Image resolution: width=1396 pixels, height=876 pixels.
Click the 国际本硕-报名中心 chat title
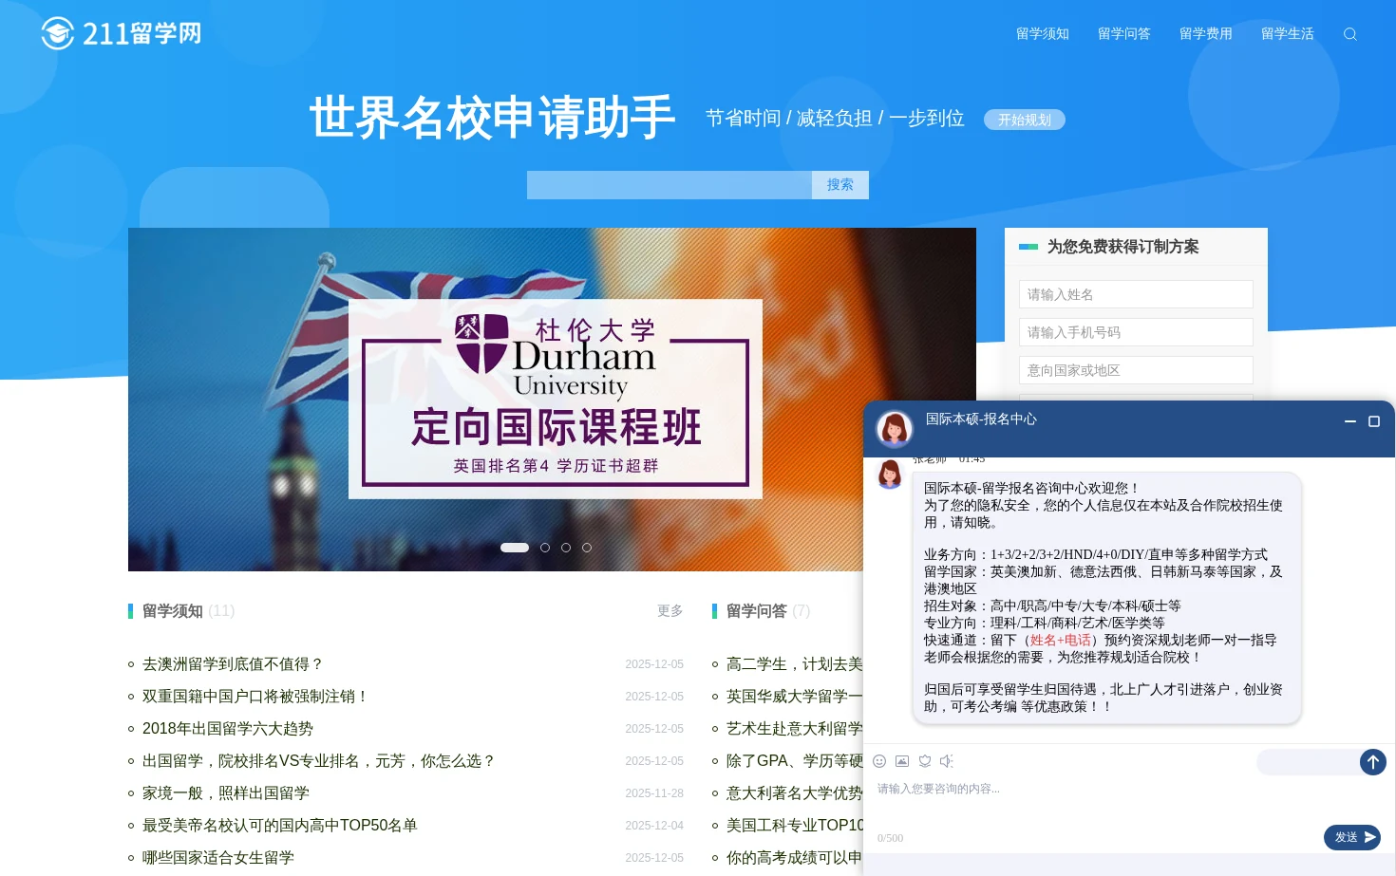tap(981, 419)
